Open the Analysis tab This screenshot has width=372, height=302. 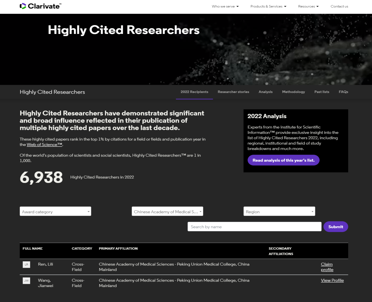[266, 92]
